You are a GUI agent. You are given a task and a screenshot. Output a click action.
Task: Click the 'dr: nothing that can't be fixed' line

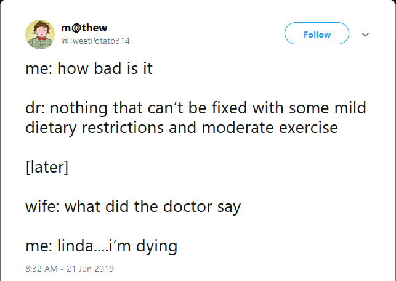(x=195, y=108)
